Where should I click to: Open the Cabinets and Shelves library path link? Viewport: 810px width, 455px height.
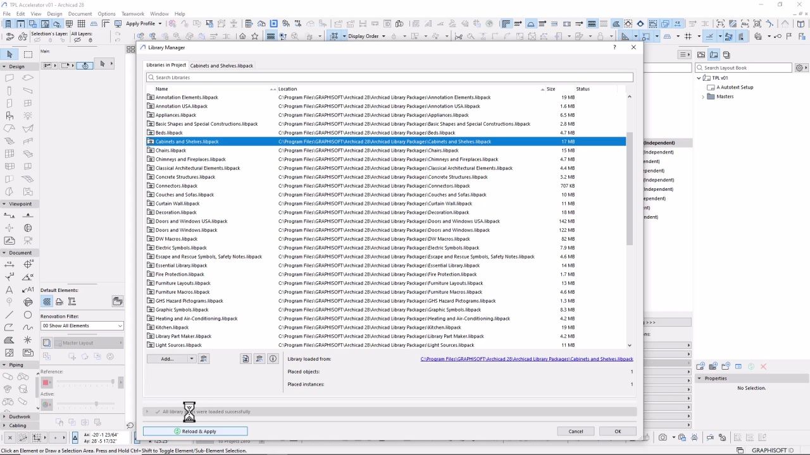coord(526,359)
